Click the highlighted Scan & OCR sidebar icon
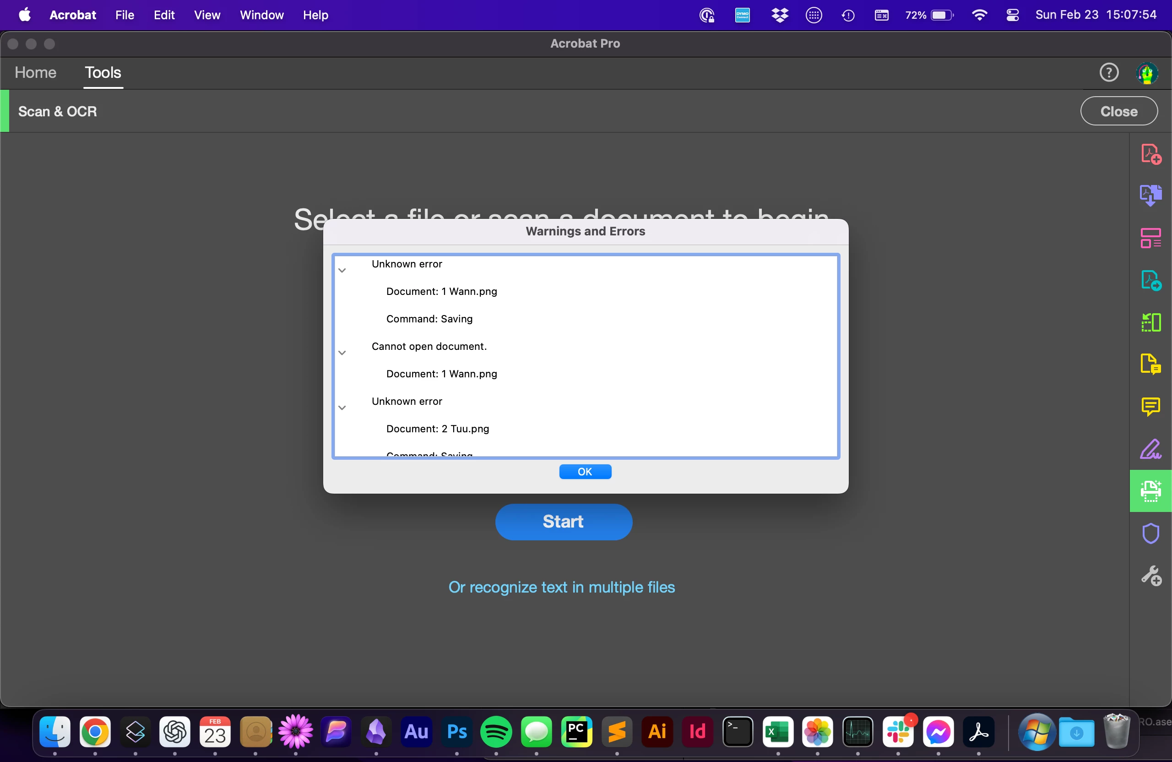Viewport: 1172px width, 762px height. 1150,491
